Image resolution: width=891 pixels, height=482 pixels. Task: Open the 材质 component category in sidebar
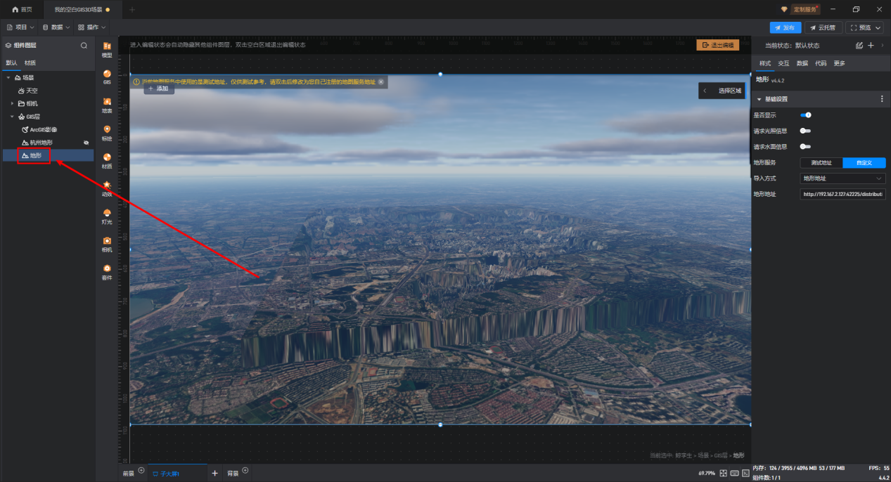pyautogui.click(x=107, y=161)
